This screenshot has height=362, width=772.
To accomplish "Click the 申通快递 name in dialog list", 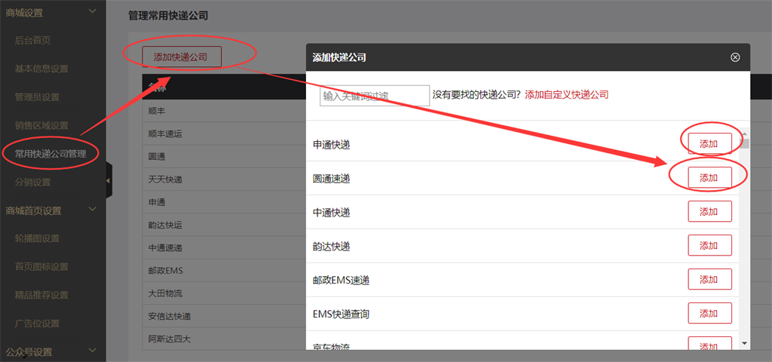I will pos(332,145).
